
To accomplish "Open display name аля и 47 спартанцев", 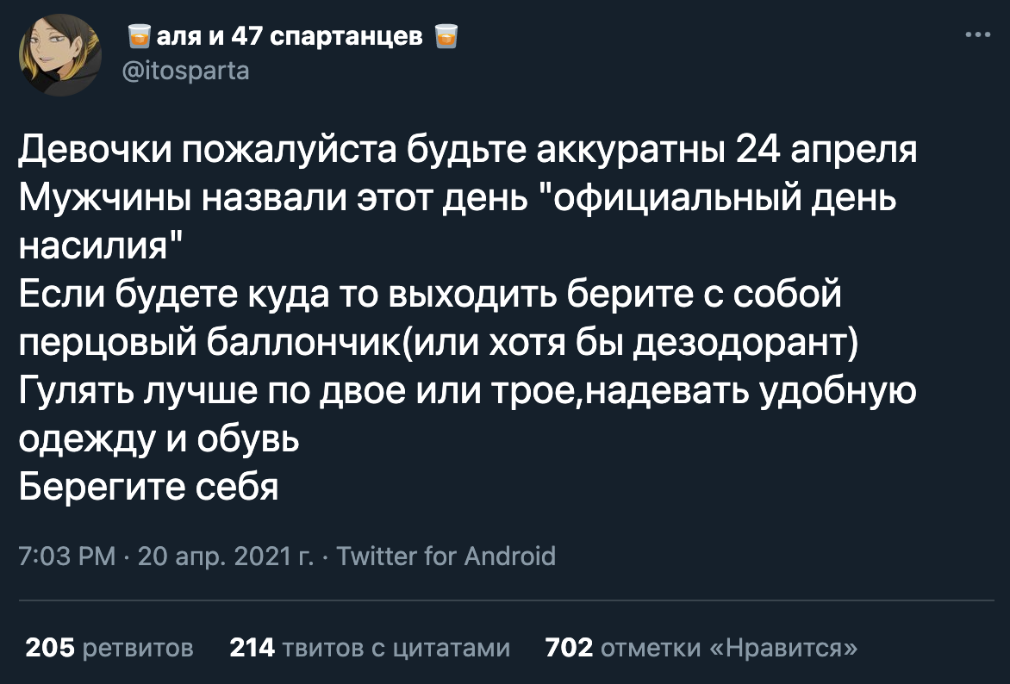I will click(290, 36).
